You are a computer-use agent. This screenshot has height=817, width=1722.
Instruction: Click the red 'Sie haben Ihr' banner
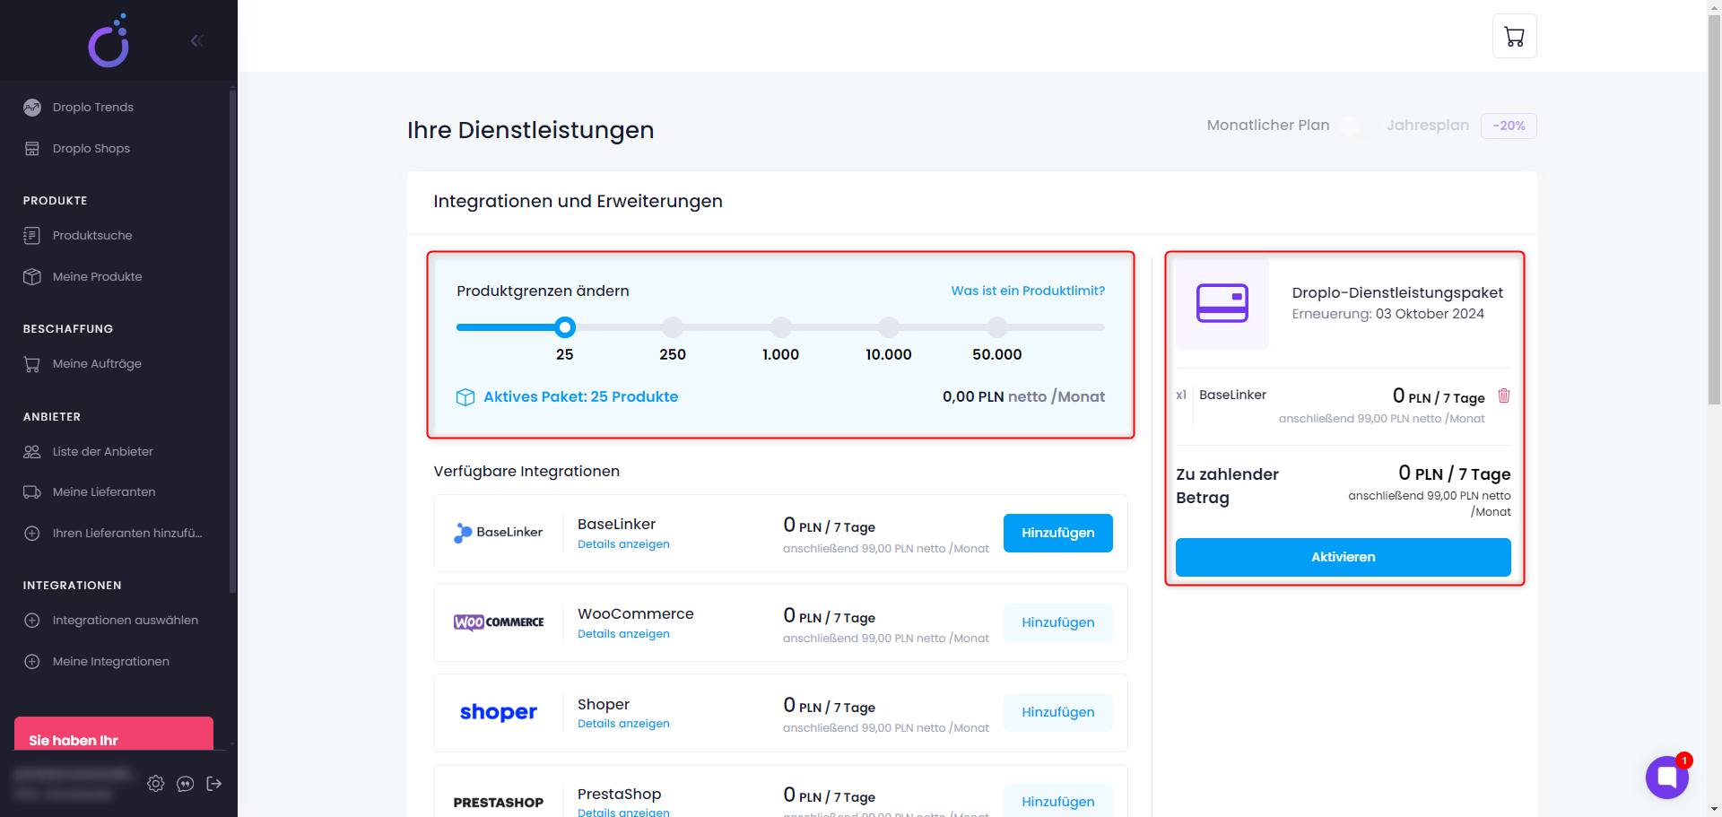tap(114, 734)
